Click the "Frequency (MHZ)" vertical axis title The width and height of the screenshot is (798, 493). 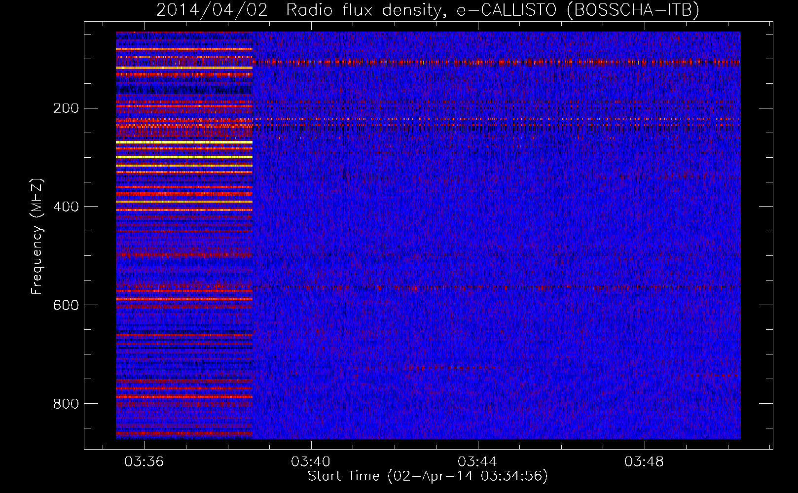37,237
